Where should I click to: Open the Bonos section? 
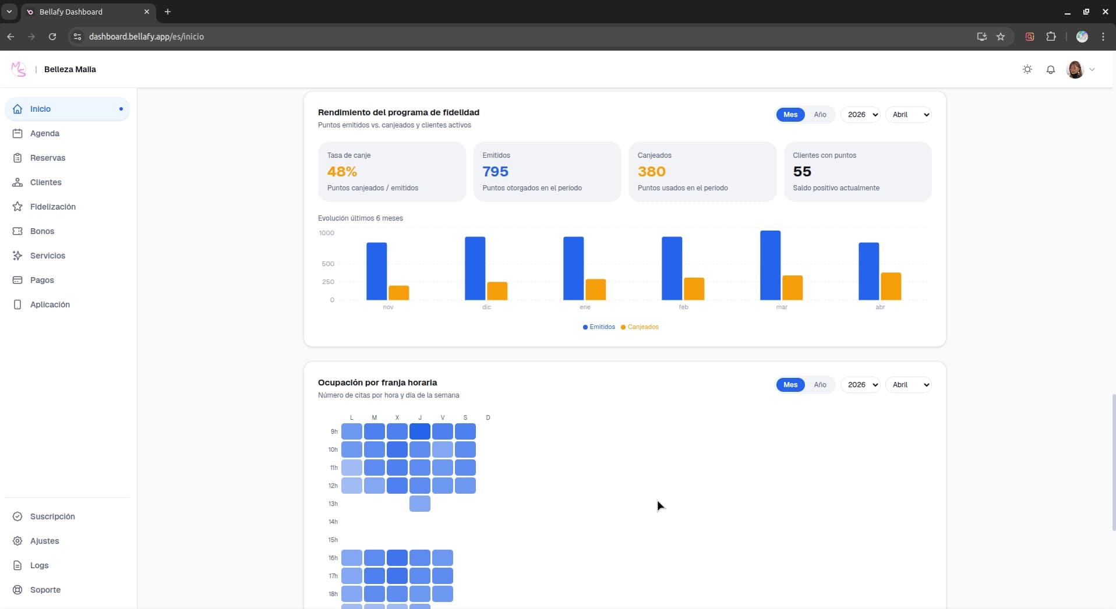click(x=41, y=231)
